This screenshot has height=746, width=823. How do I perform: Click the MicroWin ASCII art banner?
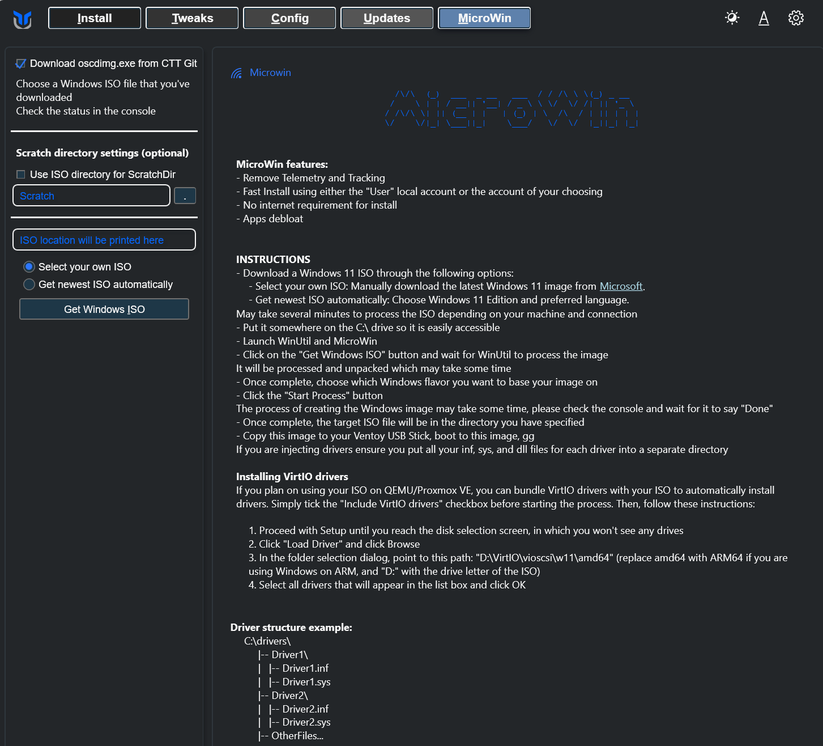[511, 109]
